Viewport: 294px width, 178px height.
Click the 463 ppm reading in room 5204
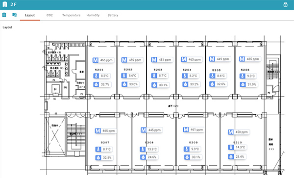195,59
